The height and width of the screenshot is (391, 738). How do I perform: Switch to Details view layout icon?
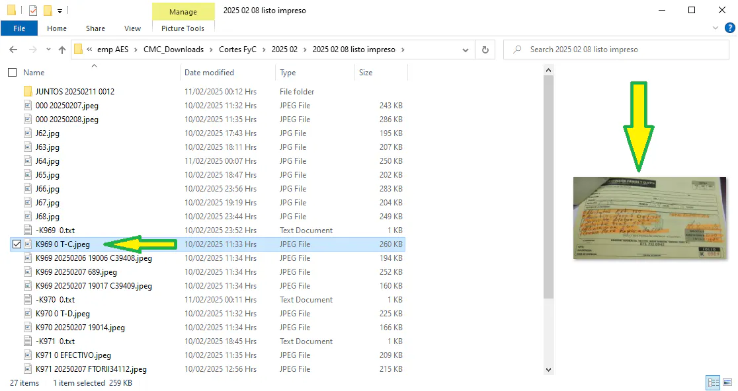point(713,382)
